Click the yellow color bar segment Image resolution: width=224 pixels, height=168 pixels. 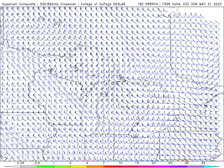tap(79, 167)
